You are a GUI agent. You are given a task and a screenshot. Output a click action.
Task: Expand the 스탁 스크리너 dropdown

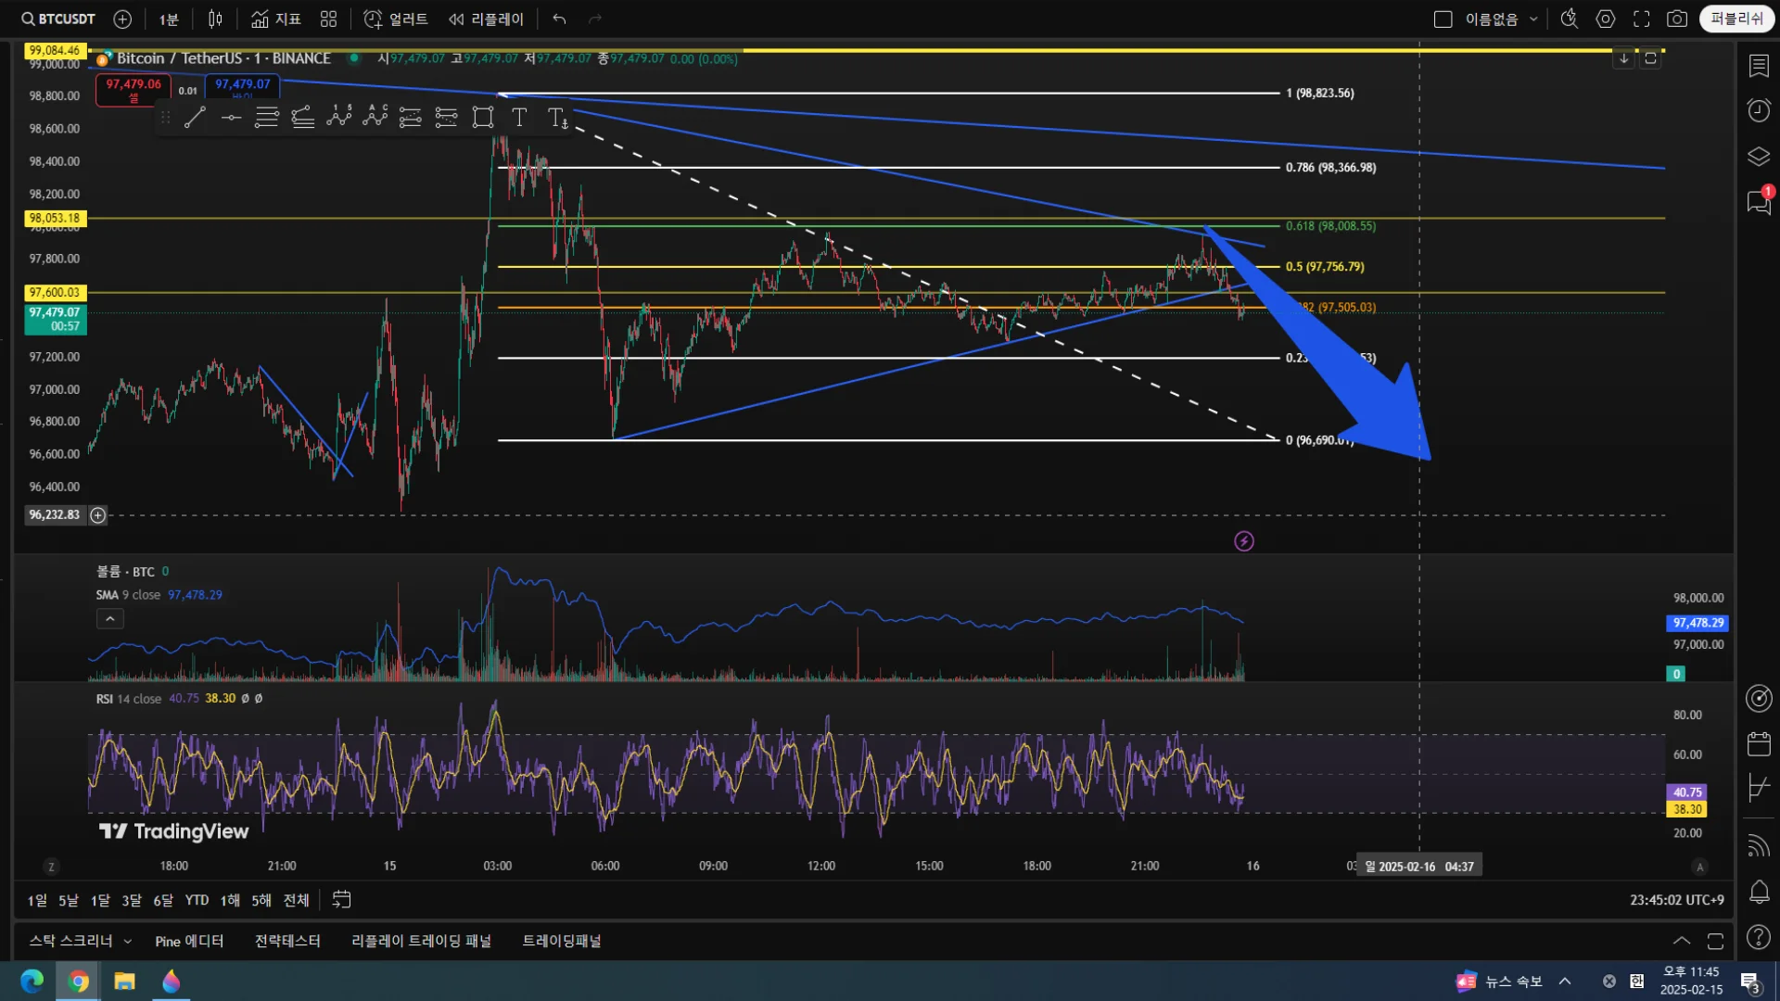(127, 941)
